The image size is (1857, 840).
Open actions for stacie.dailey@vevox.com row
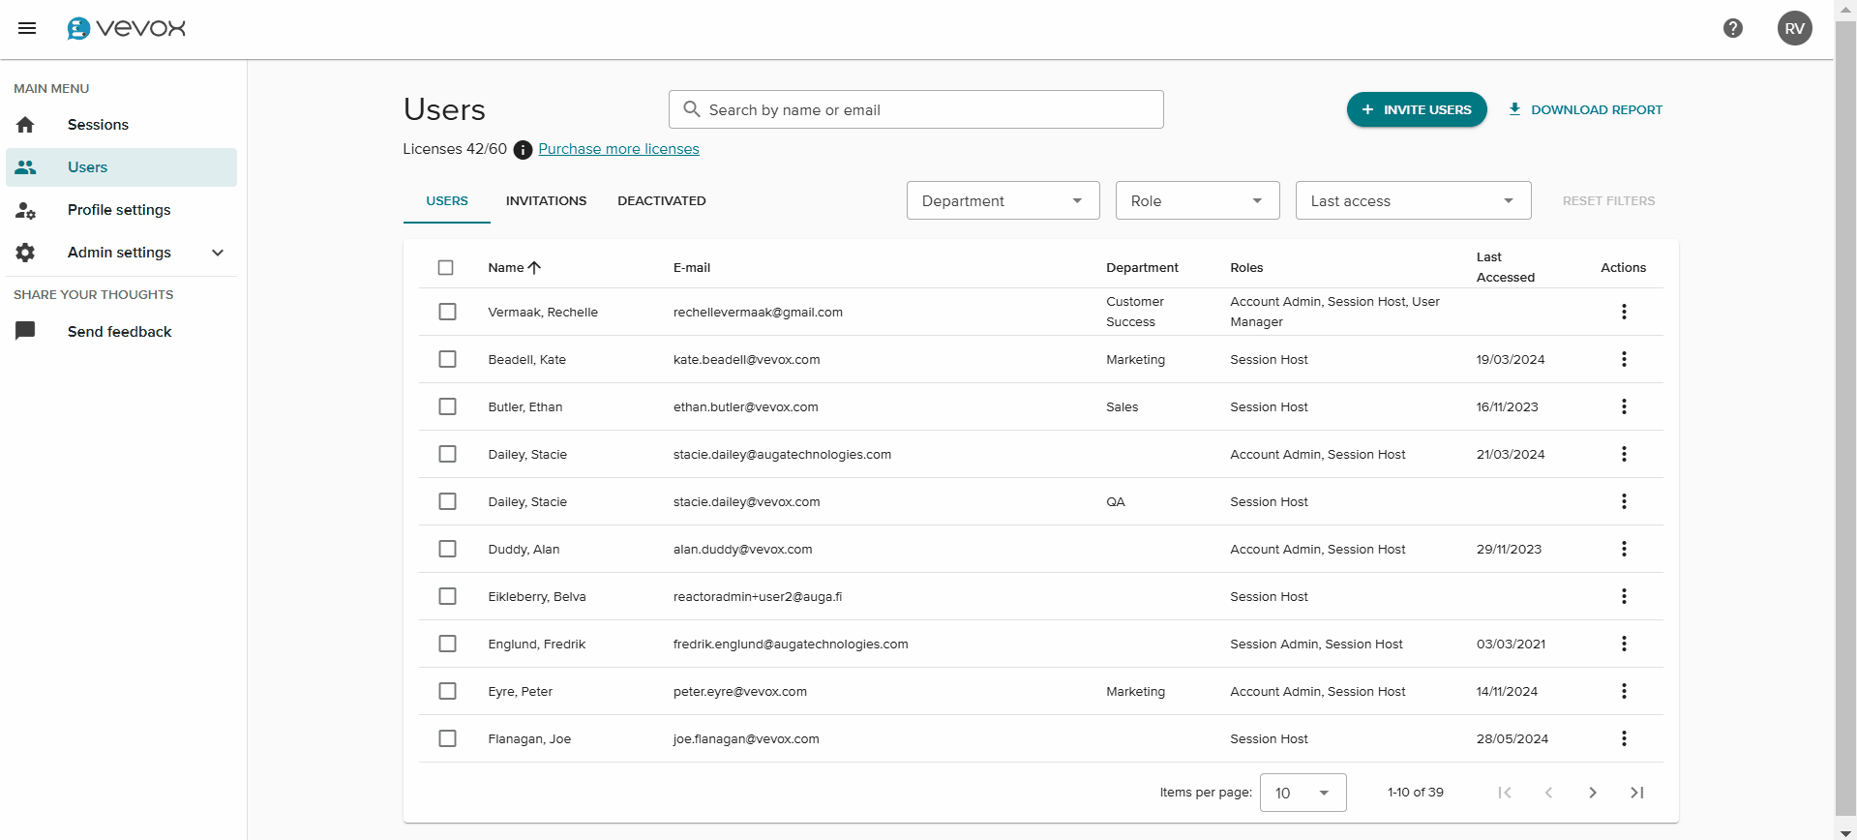click(1624, 501)
